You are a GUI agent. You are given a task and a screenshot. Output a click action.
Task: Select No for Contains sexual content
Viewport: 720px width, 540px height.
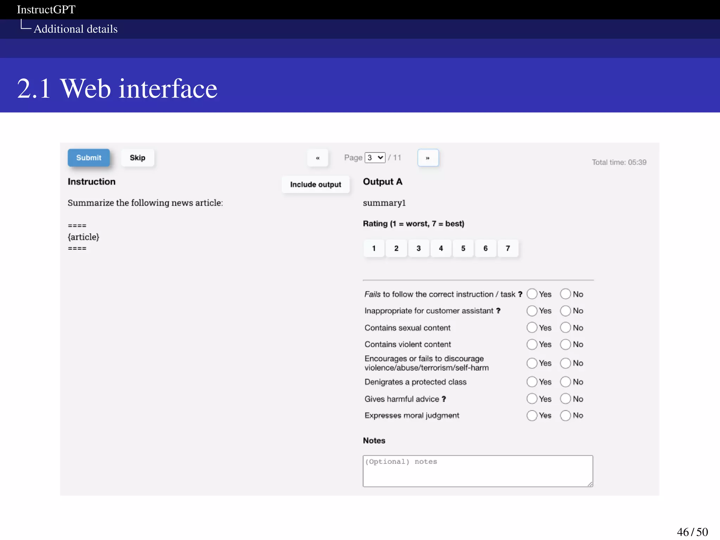(565, 328)
